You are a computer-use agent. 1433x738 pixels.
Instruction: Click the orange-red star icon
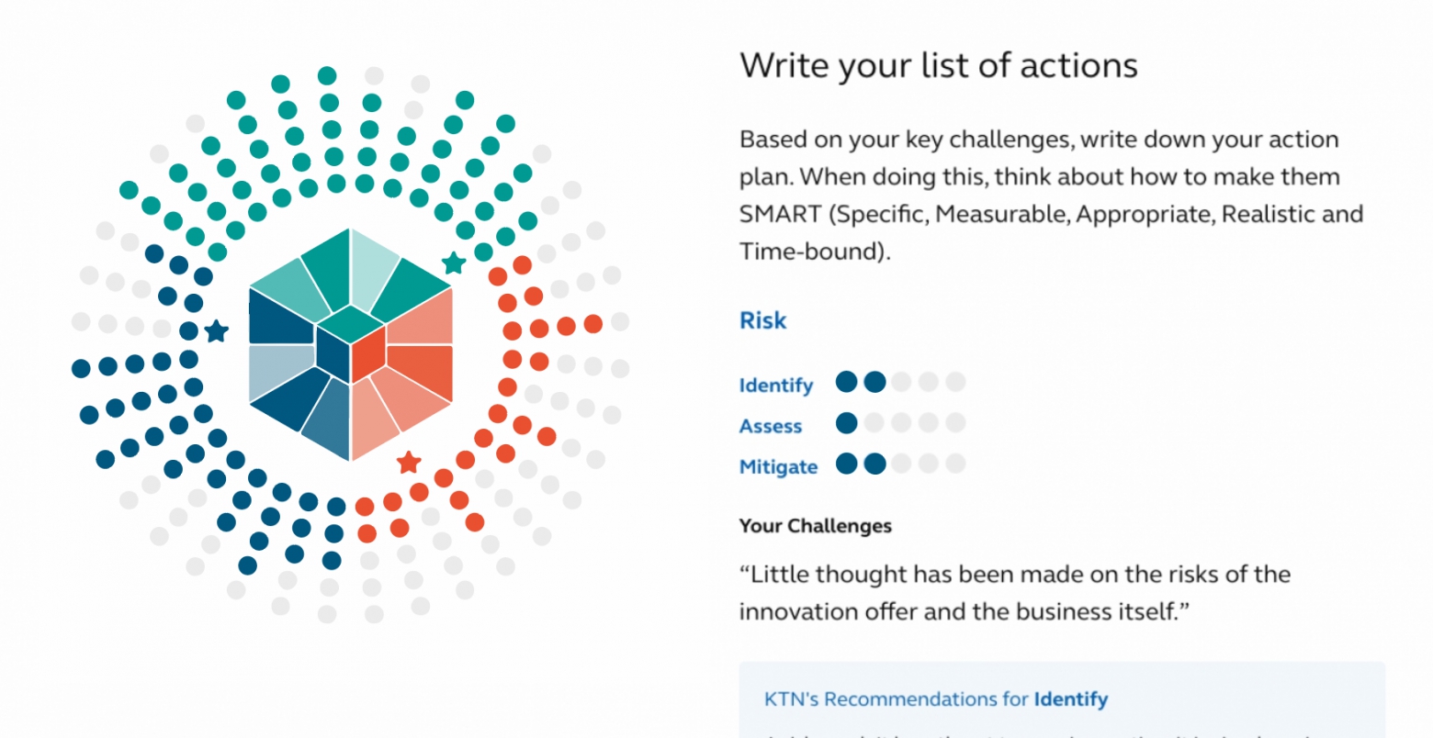pos(409,462)
